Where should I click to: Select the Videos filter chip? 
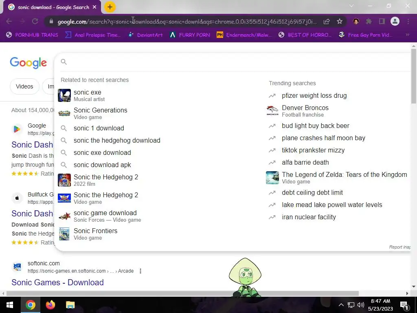tap(24, 86)
